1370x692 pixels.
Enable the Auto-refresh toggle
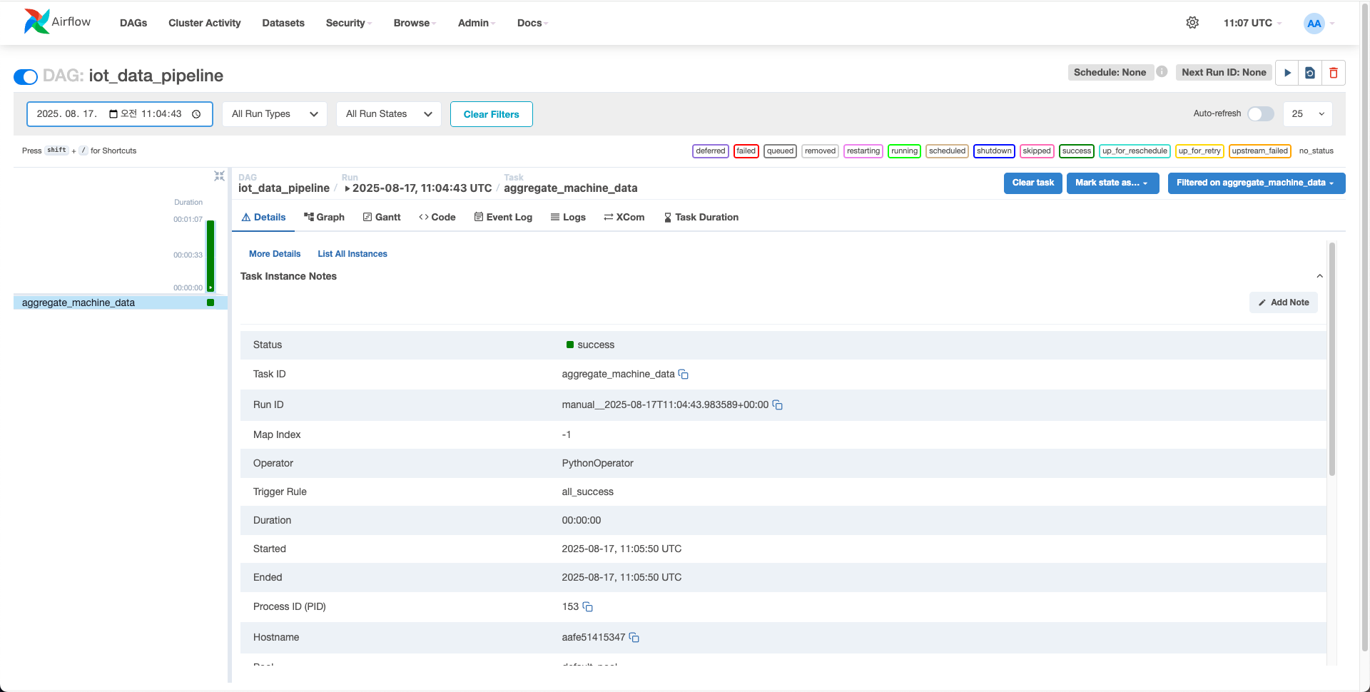click(x=1260, y=114)
